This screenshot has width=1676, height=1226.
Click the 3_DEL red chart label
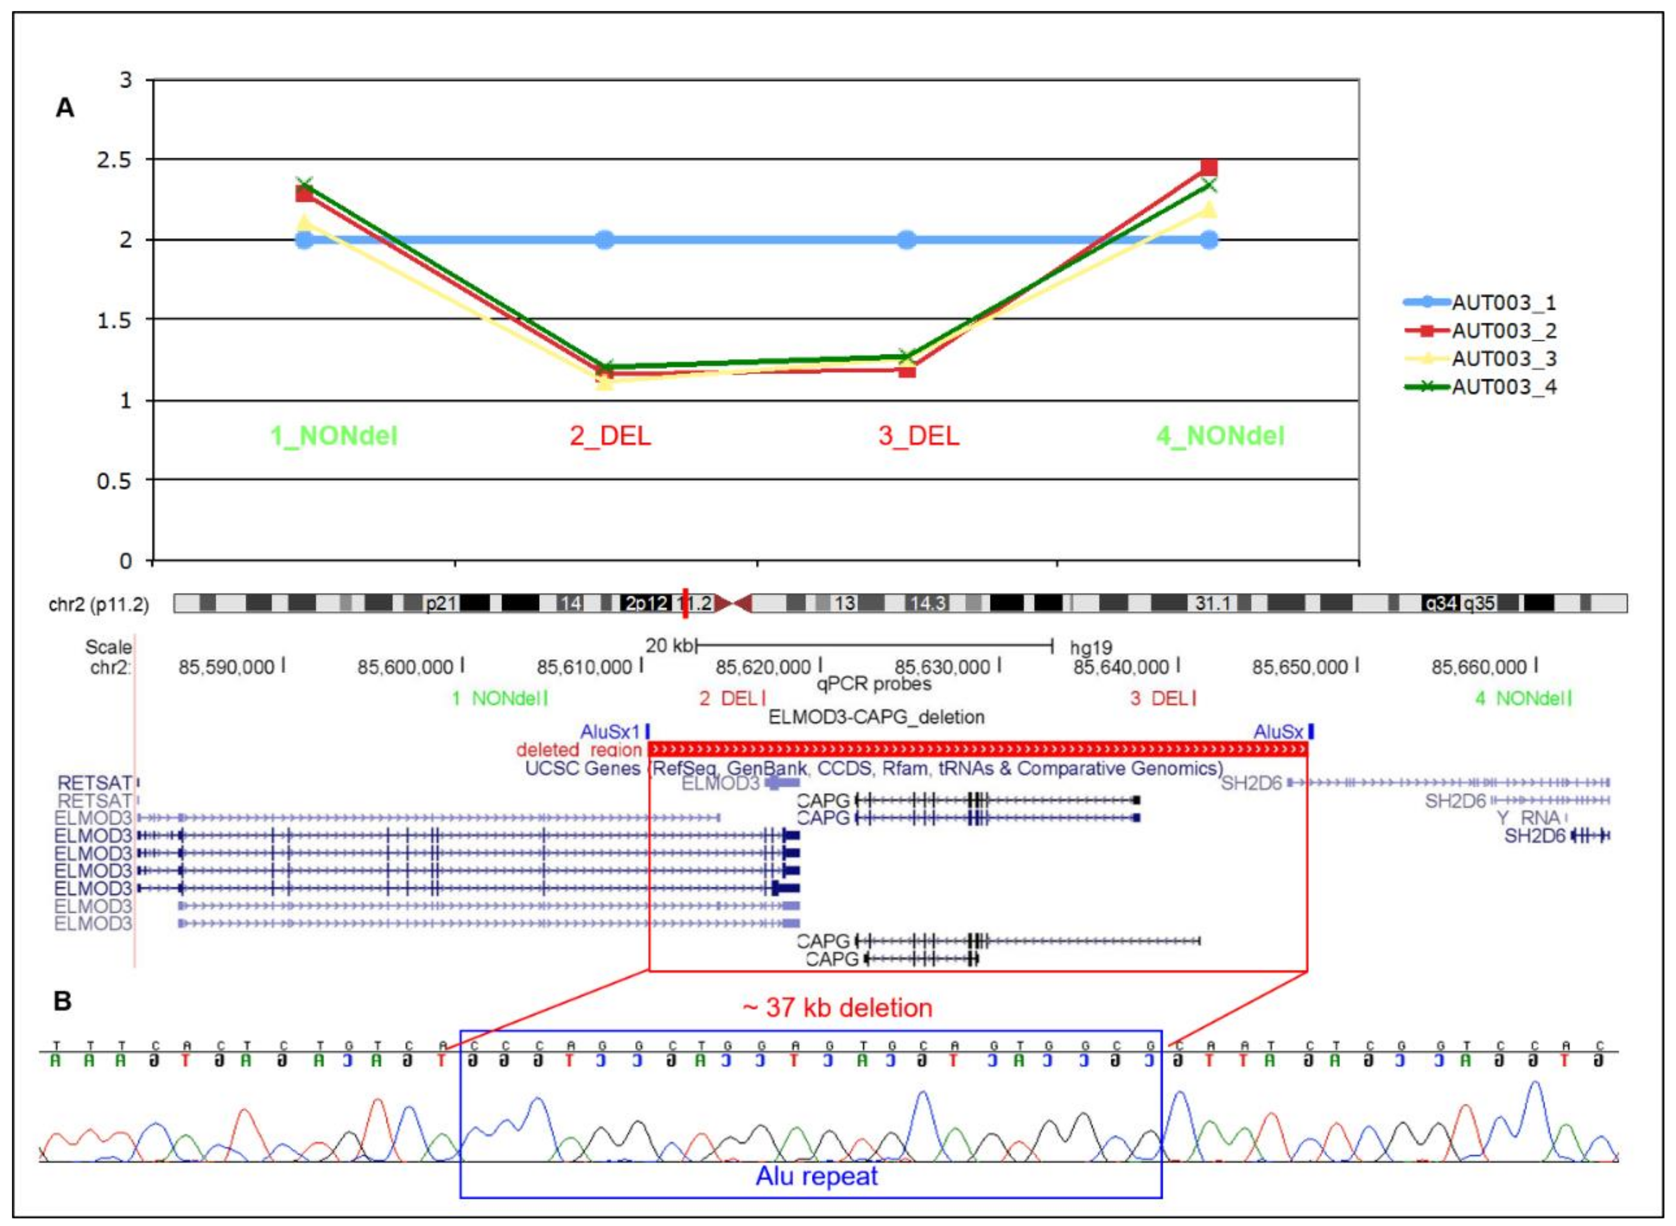pos(919,435)
